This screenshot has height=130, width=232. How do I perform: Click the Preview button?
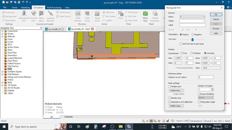(216, 29)
